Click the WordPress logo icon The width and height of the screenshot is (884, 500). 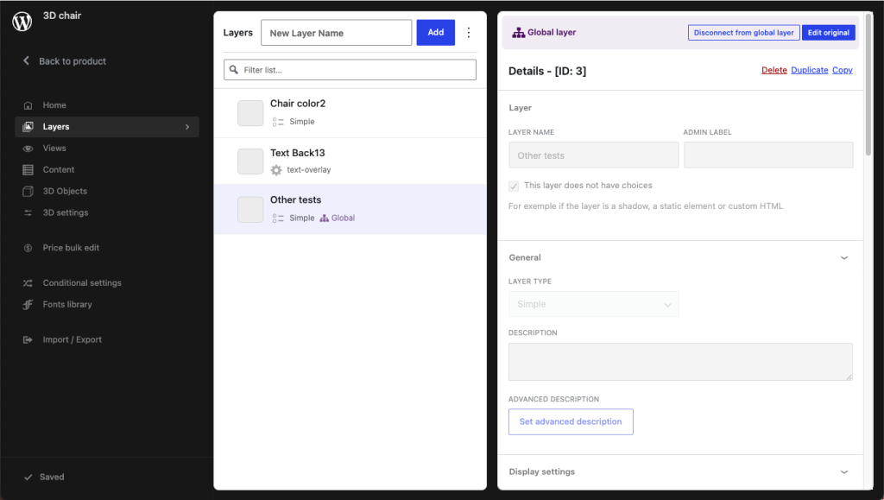22,22
